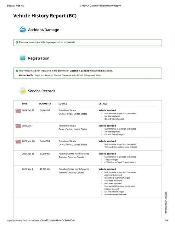Click Tire condition and pressure checked detail

pyautogui.click(x=121, y=147)
